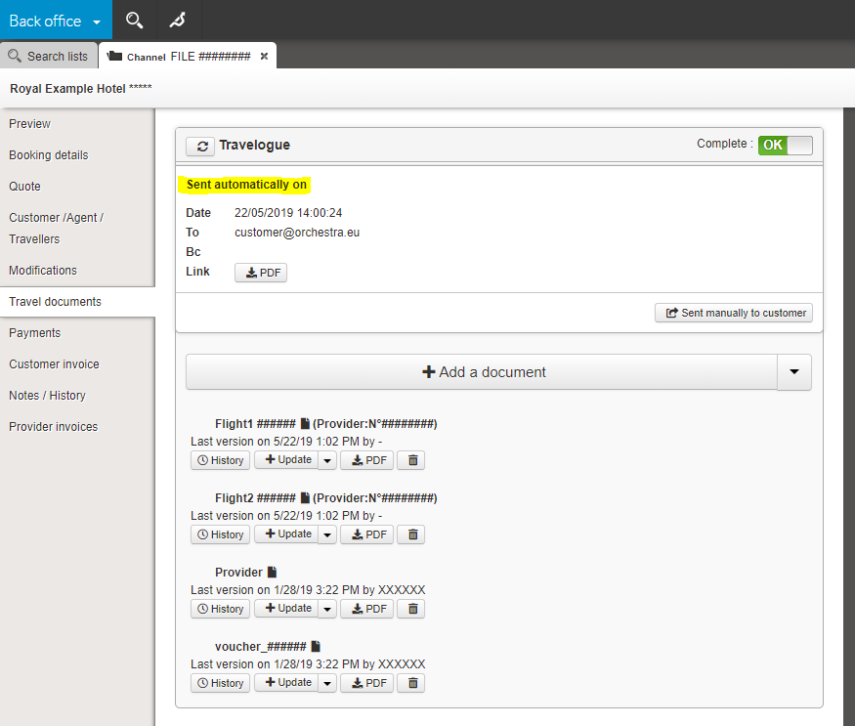Download the Travelogue PDF from Link row
This screenshot has height=726, width=855.
(261, 273)
